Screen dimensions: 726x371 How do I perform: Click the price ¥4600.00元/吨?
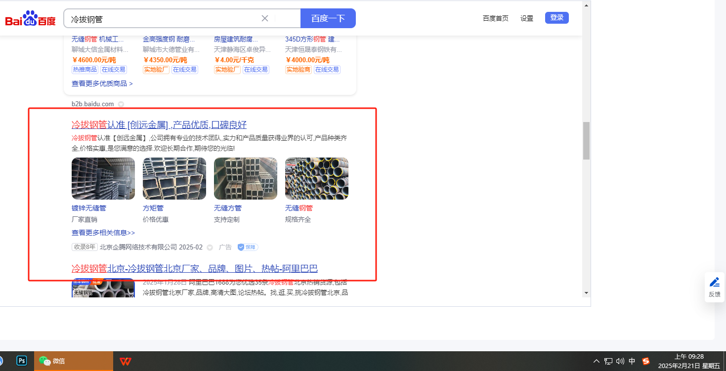pos(94,60)
